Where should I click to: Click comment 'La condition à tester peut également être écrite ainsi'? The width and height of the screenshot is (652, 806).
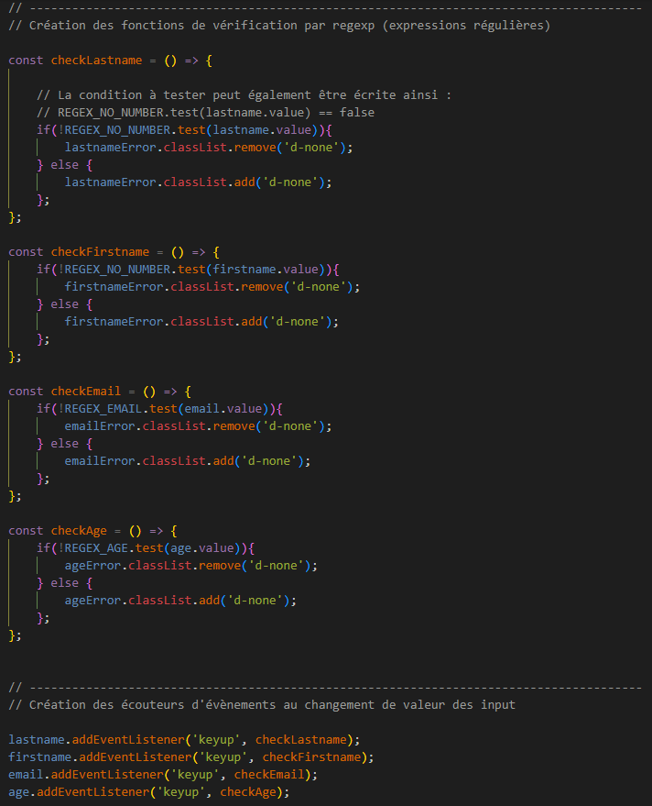click(244, 95)
